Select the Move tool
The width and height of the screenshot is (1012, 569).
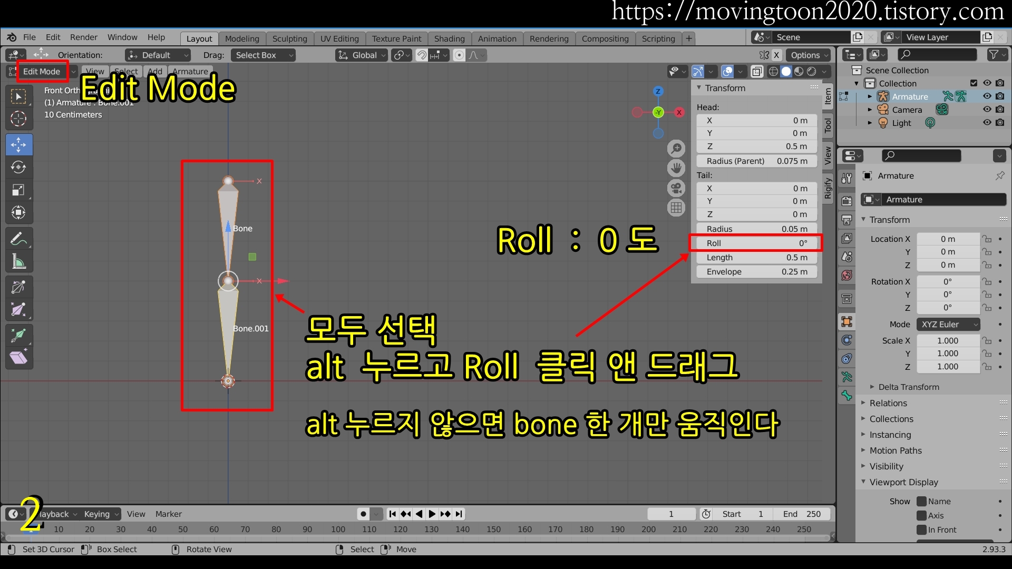tap(19, 145)
